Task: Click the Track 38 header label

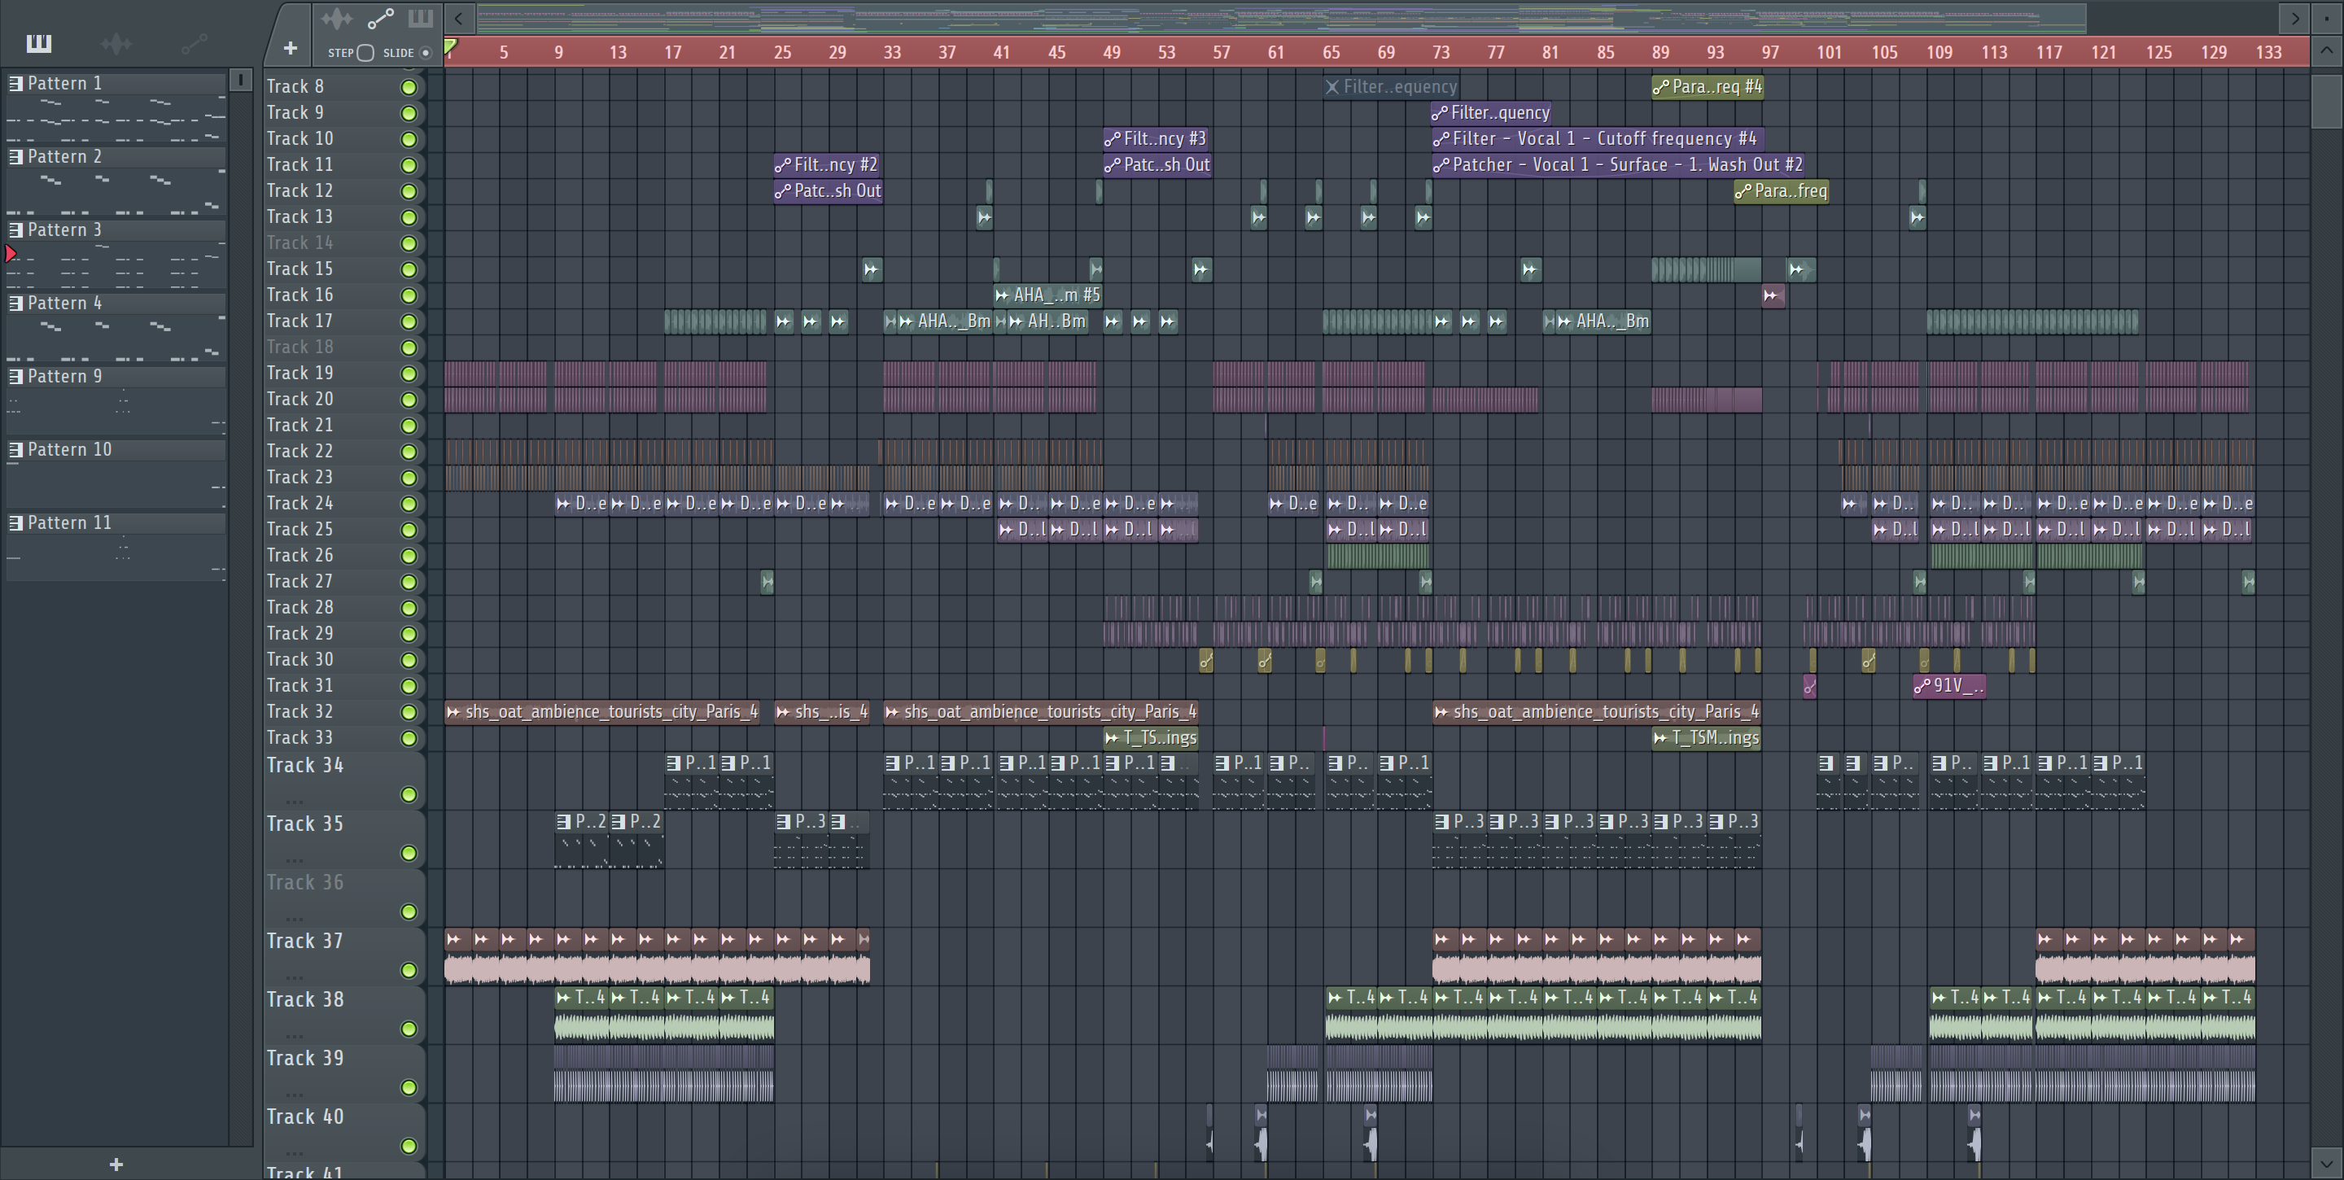Action: pos(305,1000)
